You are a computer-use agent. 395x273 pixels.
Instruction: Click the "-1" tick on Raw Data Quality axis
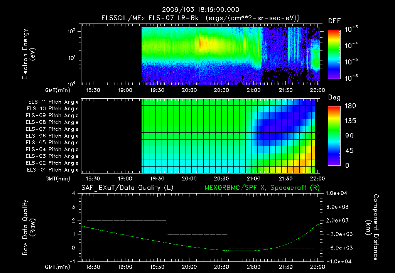pyautogui.click(x=72, y=261)
